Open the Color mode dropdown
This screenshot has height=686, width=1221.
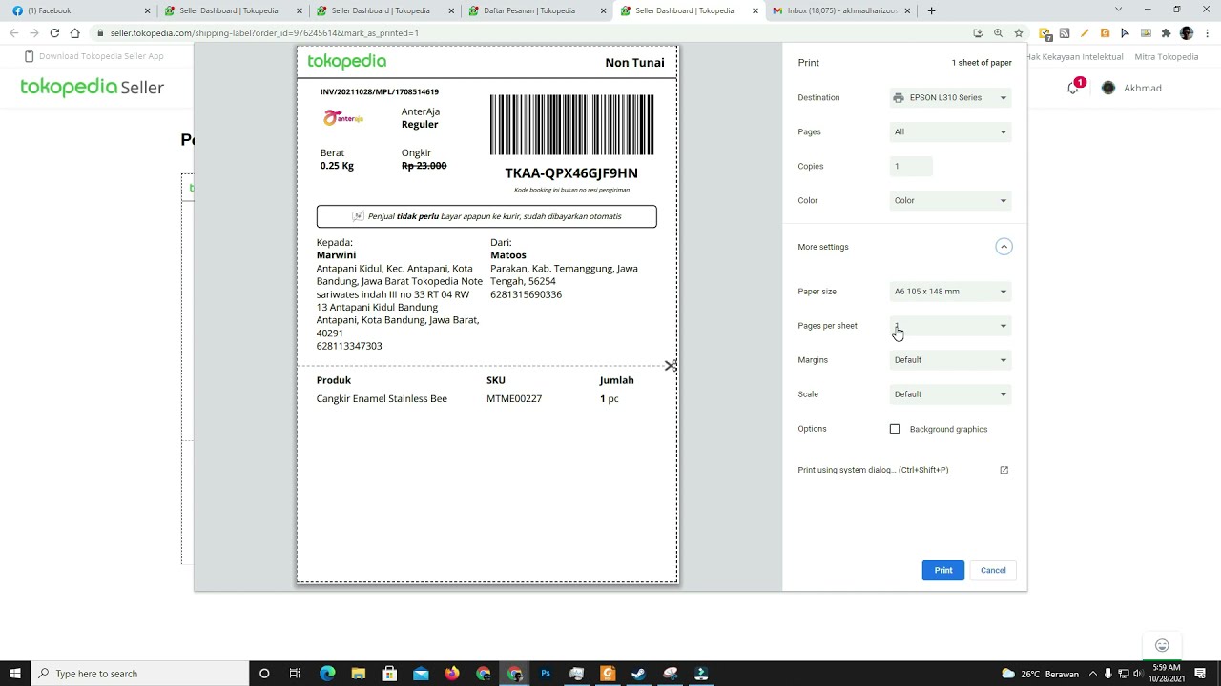click(950, 200)
